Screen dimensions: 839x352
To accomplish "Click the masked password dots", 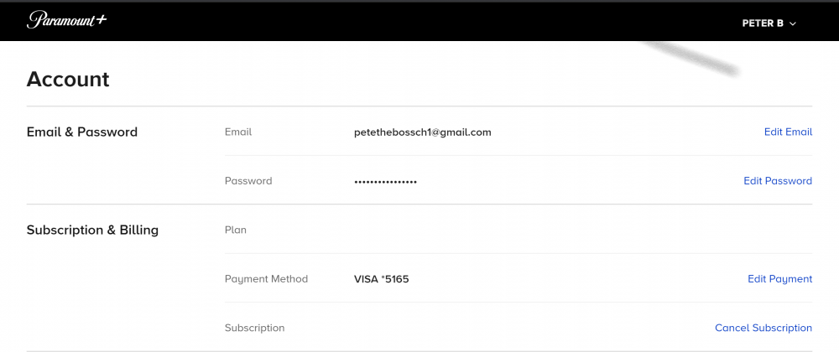I will [x=385, y=181].
